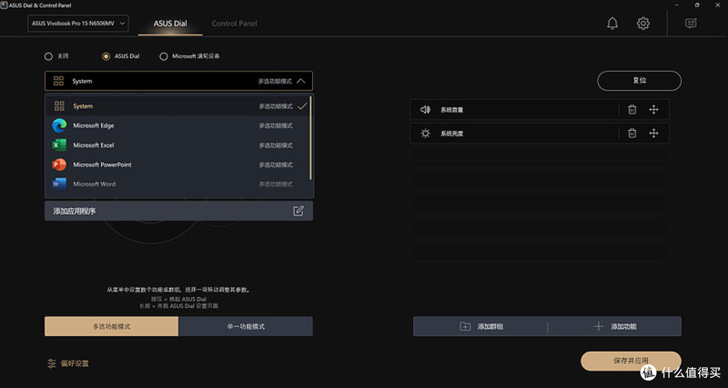Open settings gear icon in header

pos(643,23)
